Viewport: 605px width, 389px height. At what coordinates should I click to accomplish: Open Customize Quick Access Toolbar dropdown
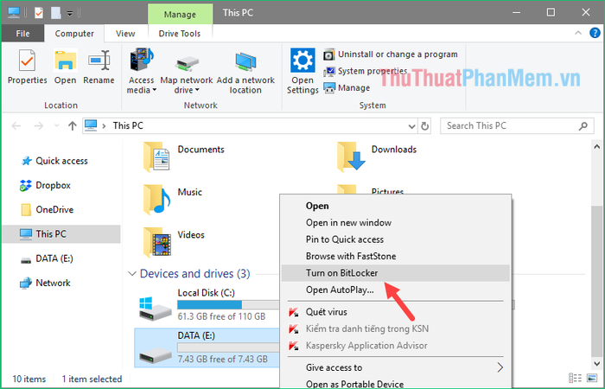(70, 13)
